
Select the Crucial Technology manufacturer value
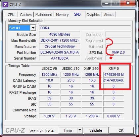pos(60,46)
